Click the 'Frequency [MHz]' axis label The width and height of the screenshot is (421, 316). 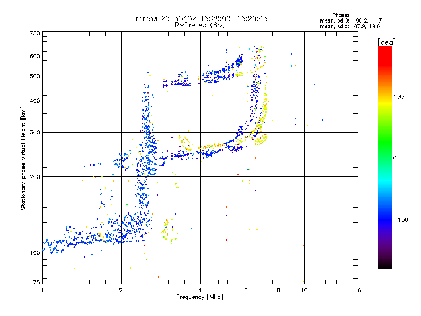point(199,297)
